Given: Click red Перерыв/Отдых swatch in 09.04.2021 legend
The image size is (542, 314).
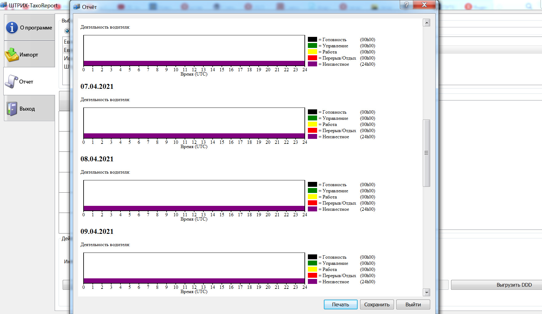Looking at the screenshot, I should pos(312,275).
